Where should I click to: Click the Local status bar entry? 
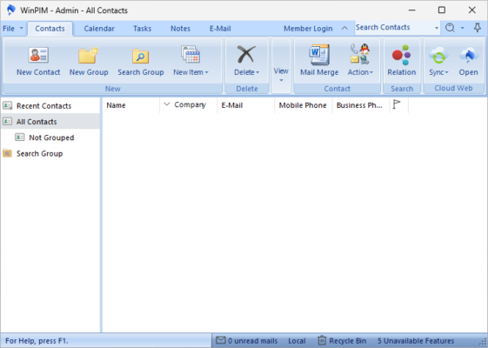point(297,341)
